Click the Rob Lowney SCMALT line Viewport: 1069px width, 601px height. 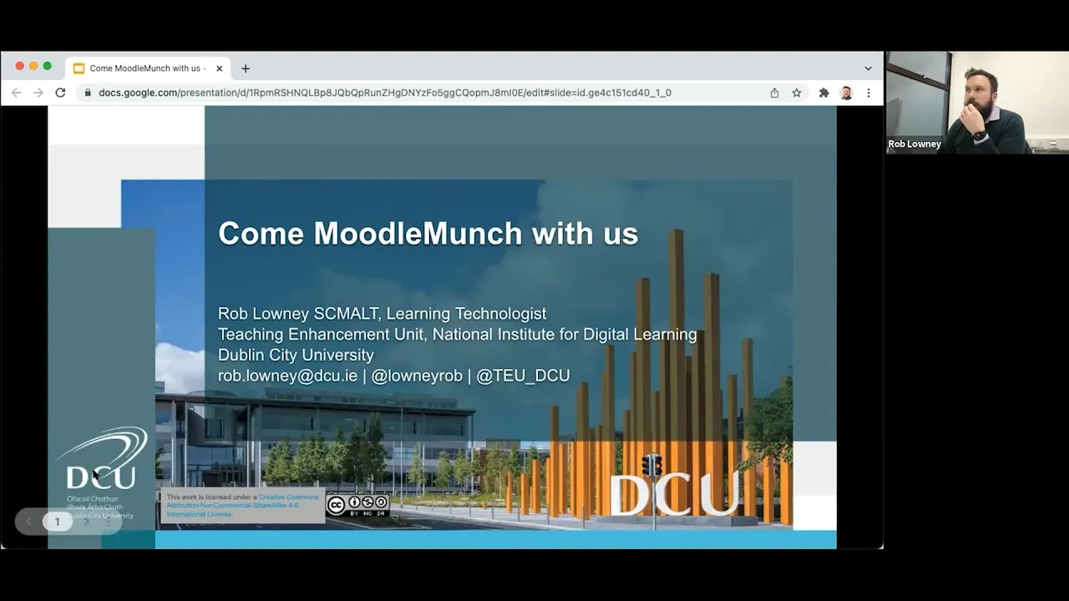click(x=382, y=314)
